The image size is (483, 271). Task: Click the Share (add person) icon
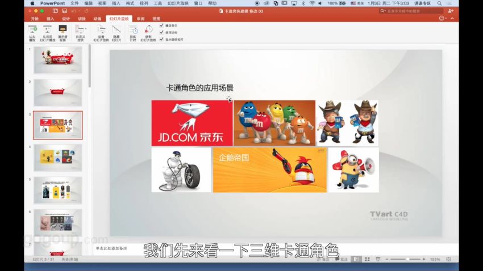point(451,11)
